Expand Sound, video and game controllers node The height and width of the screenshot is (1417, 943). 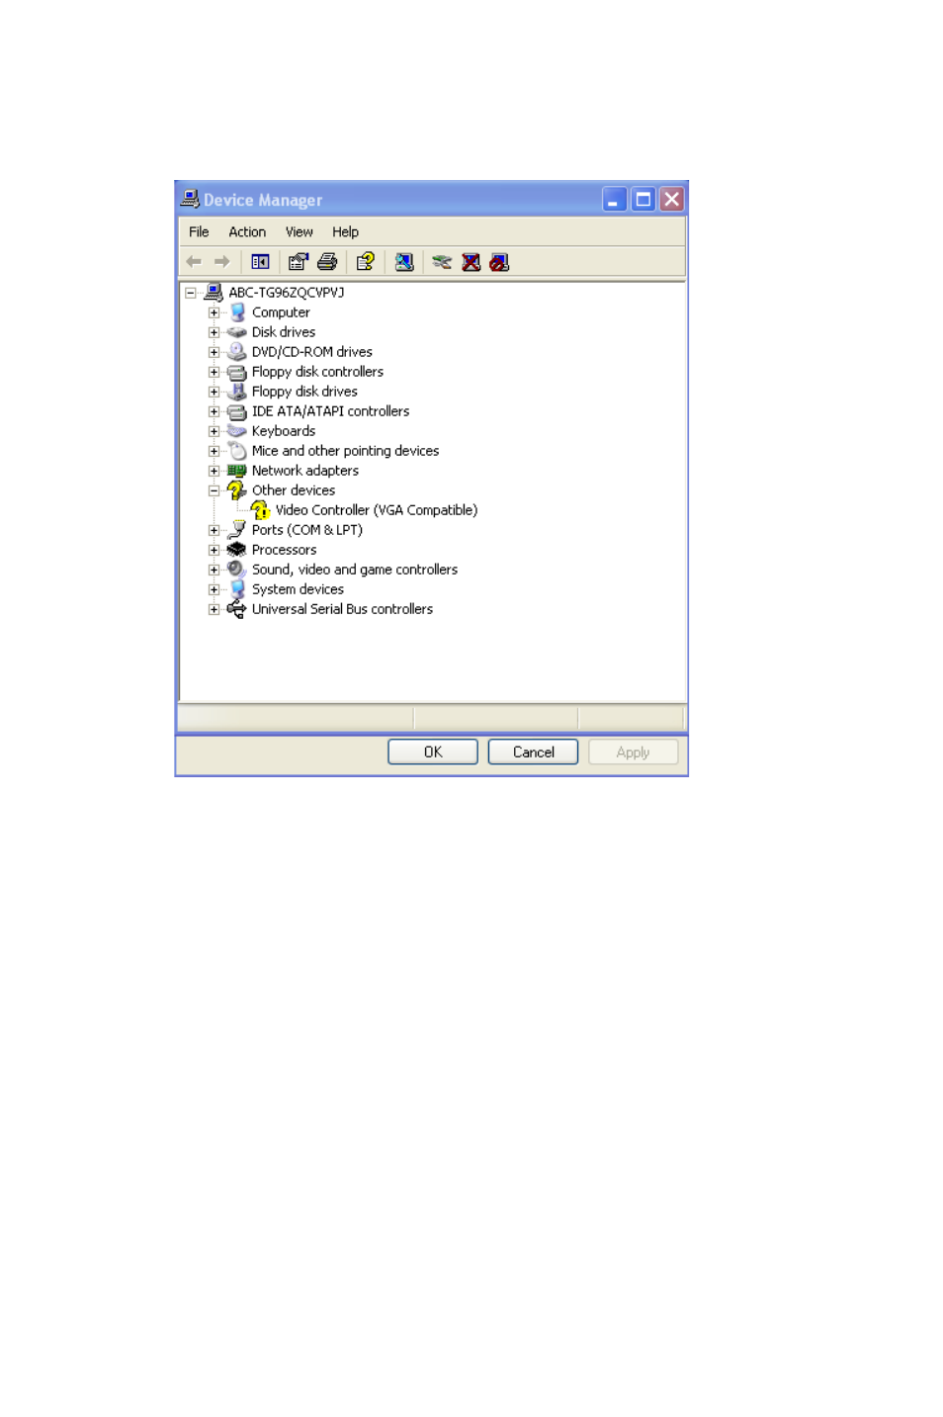(x=214, y=570)
